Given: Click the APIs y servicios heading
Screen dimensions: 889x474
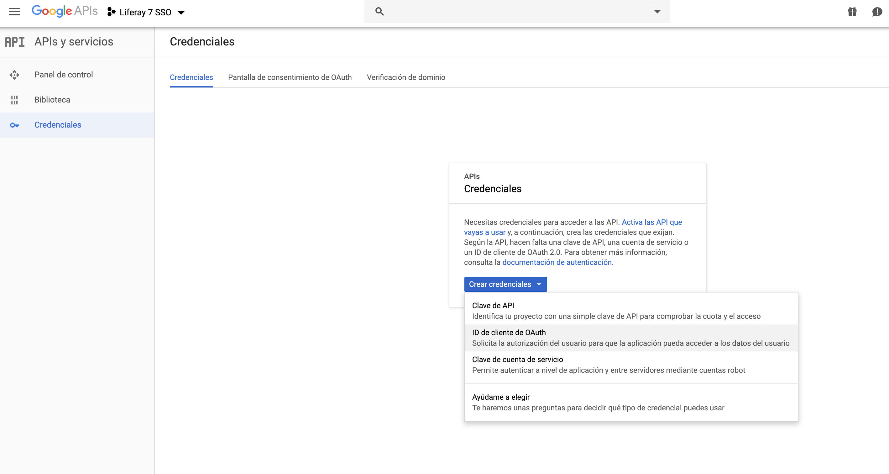Looking at the screenshot, I should pos(74,42).
